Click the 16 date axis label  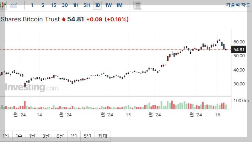(x=218, y=115)
